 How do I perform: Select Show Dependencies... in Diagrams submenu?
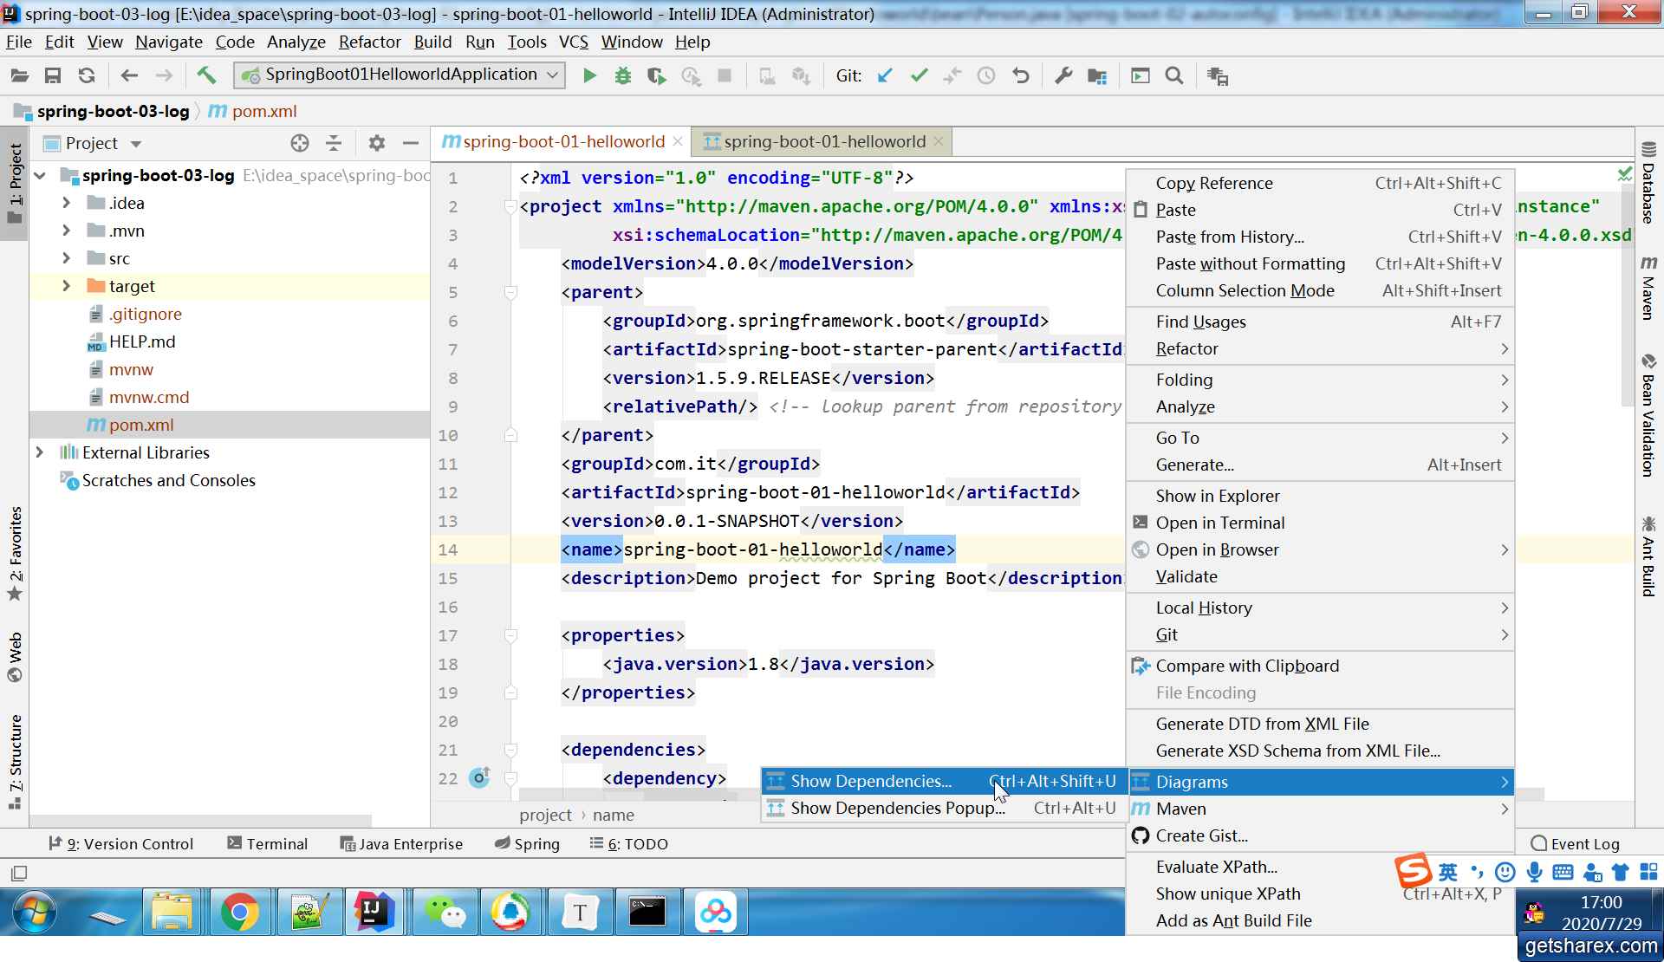870,781
